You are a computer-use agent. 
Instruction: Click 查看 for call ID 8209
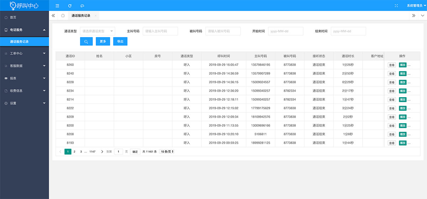[392, 117]
